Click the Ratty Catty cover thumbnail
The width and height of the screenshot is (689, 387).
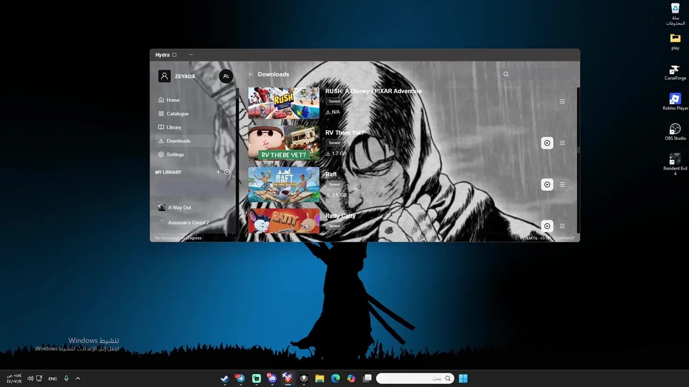coord(284,221)
